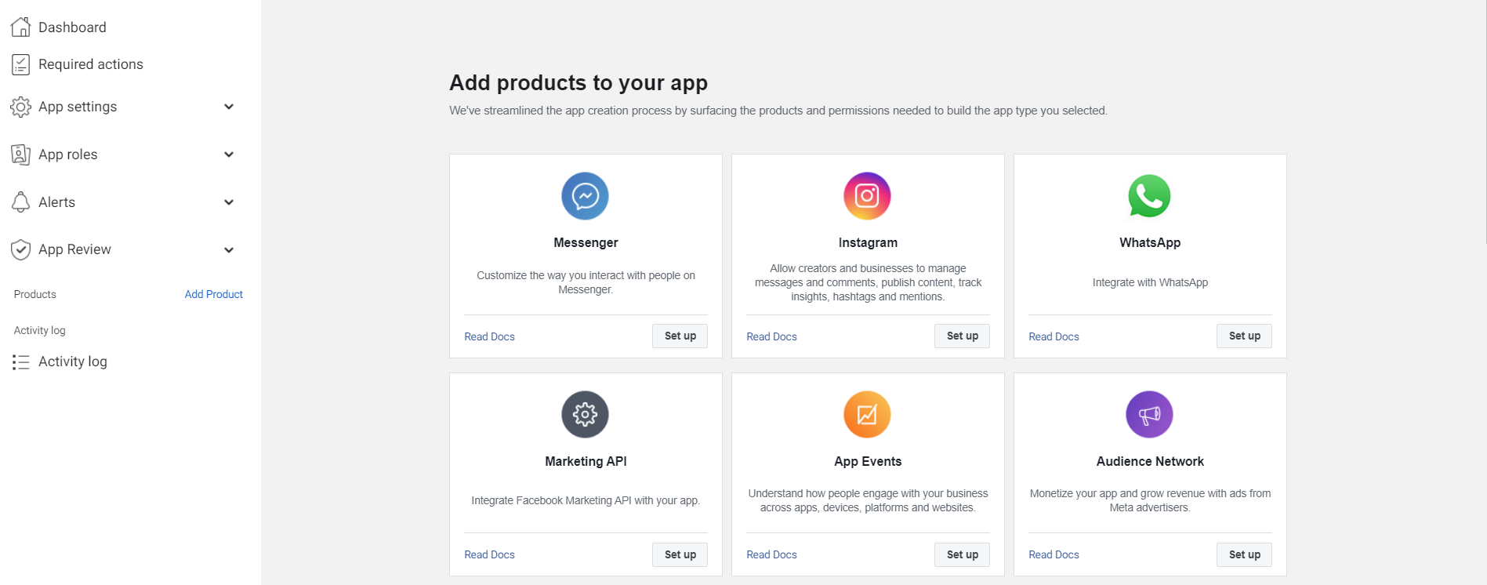Click the WhatsApp product icon
The width and height of the screenshot is (1487, 585).
click(x=1150, y=196)
